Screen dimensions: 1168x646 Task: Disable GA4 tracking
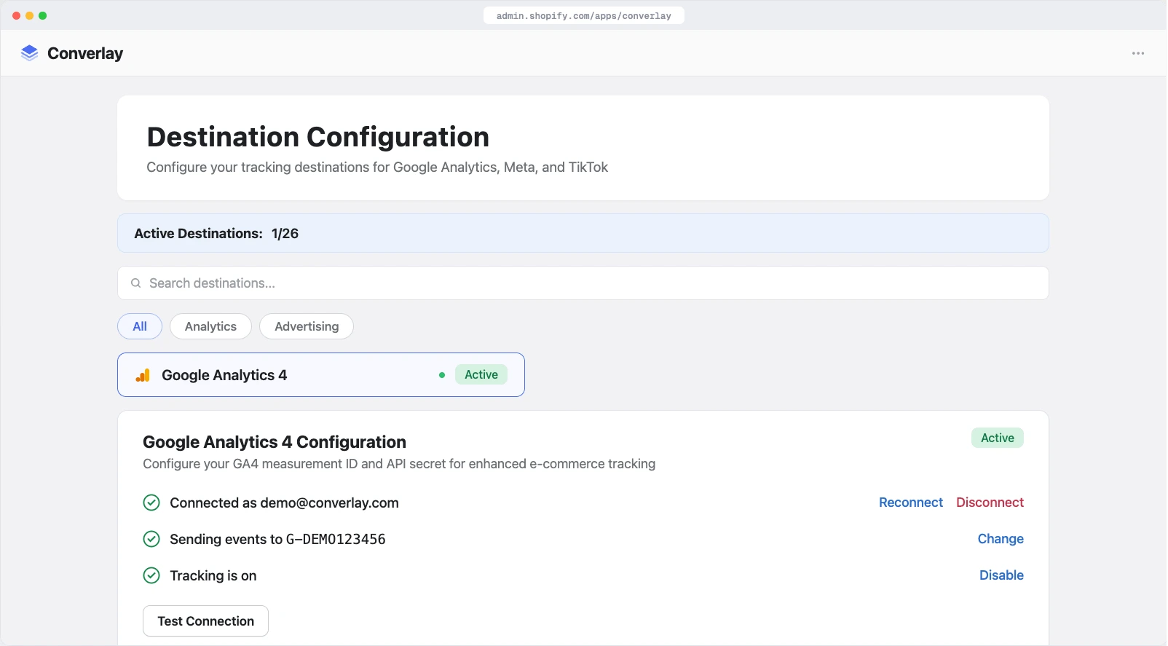[x=1001, y=575]
